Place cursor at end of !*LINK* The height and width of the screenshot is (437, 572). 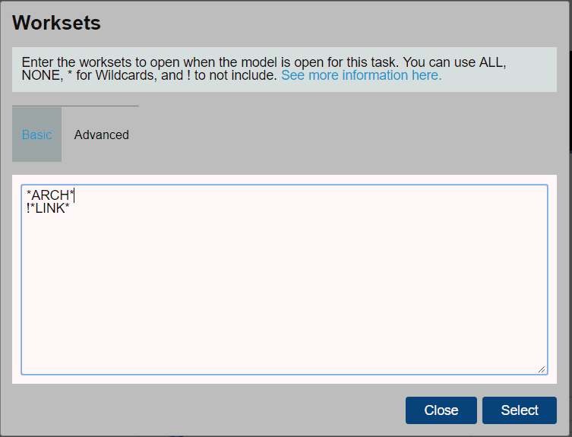pyautogui.click(x=70, y=208)
